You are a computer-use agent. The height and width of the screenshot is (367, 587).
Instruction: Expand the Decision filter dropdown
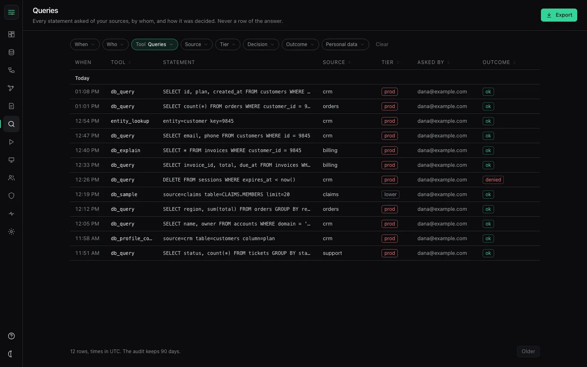point(261,44)
